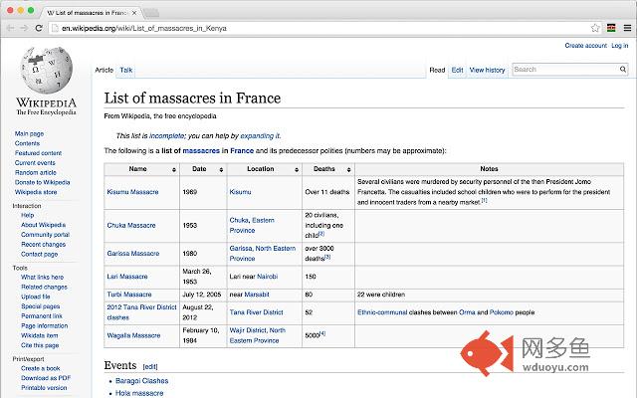Click Upload file link
This screenshot has width=637, height=398.
[36, 297]
